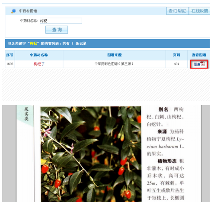Open the 在线反馈 button
The height and width of the screenshot is (204, 211).
pos(199,11)
